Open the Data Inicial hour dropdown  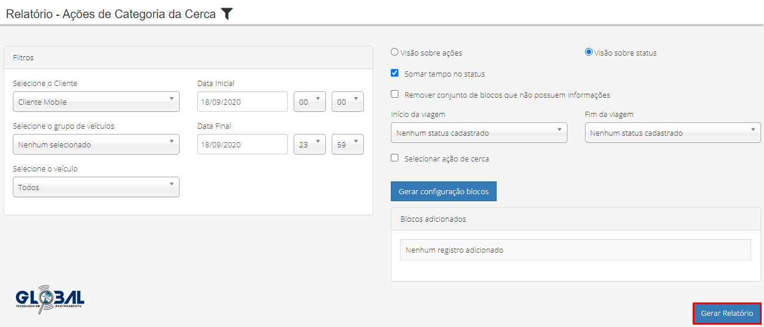[309, 102]
